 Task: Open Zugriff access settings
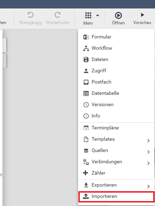(116, 71)
